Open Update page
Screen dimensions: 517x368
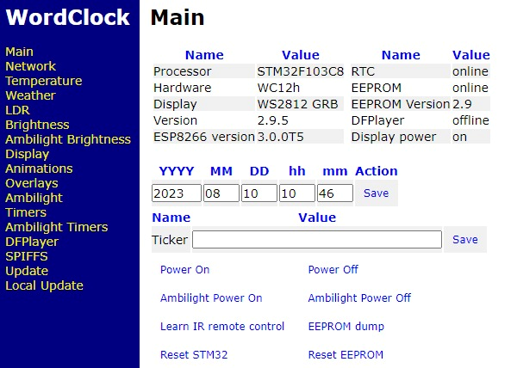click(x=27, y=271)
